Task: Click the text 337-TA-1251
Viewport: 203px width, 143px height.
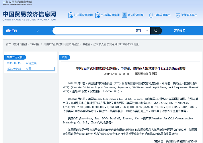Action: 110,91
